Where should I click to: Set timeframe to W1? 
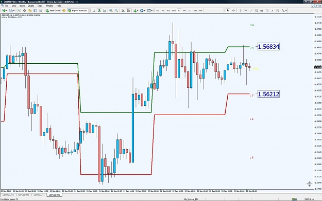(195, 10)
